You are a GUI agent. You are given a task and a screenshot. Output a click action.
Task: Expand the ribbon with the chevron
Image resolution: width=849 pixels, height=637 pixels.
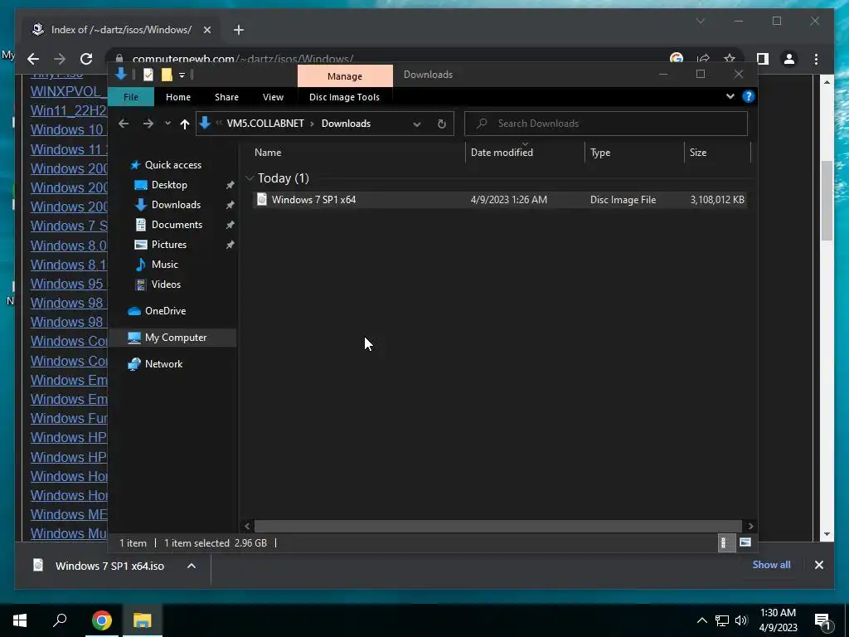click(x=730, y=96)
